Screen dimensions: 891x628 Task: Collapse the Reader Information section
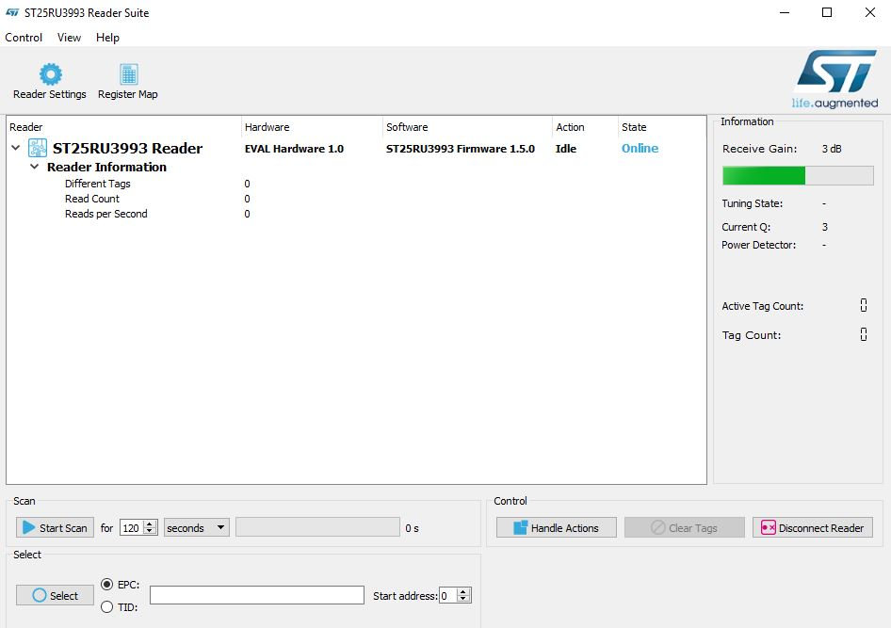tap(35, 168)
